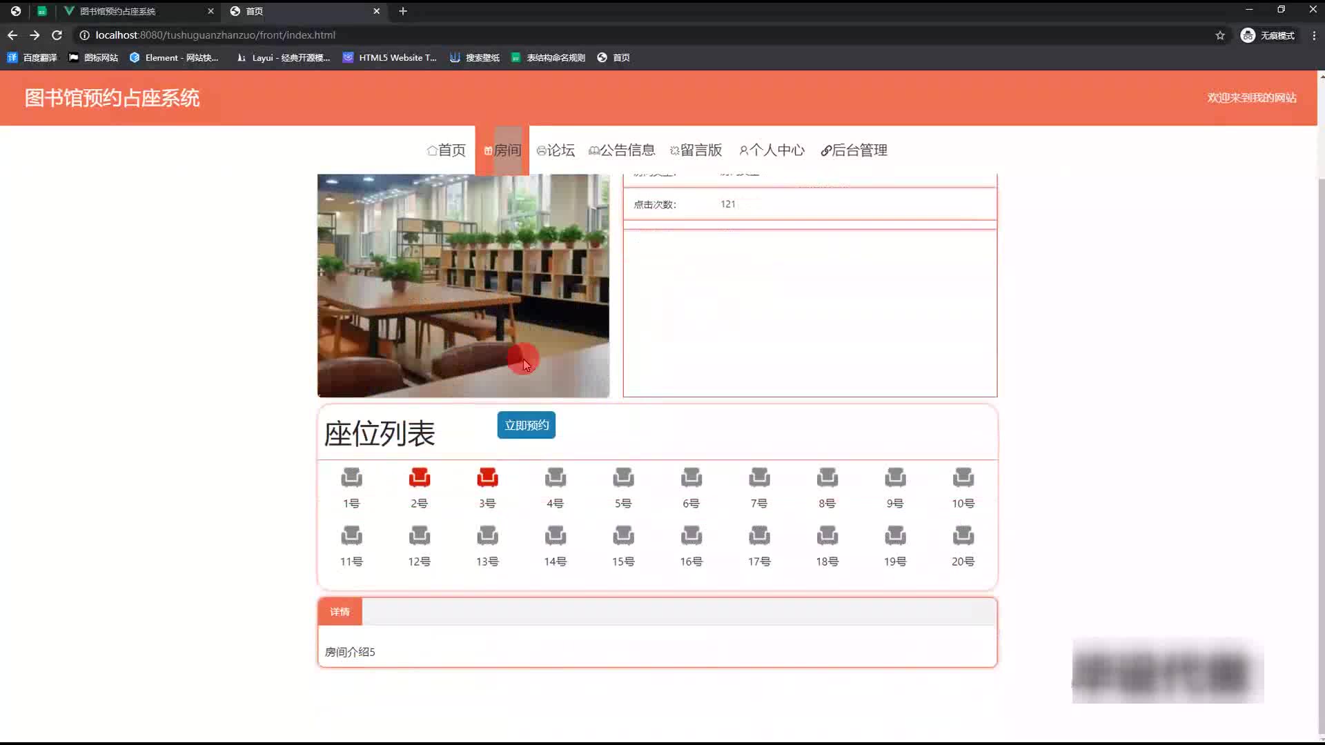Bookmark this page with the star icon

1219,35
